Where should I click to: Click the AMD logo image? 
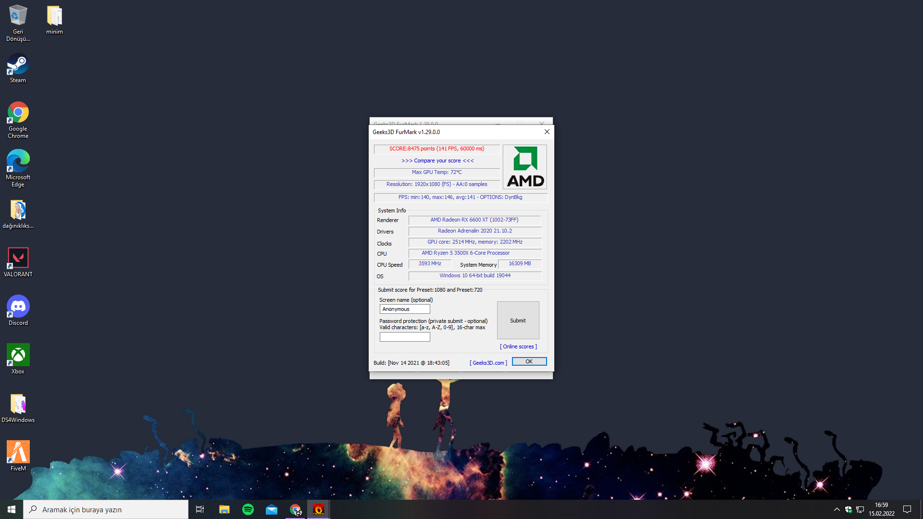click(x=525, y=167)
